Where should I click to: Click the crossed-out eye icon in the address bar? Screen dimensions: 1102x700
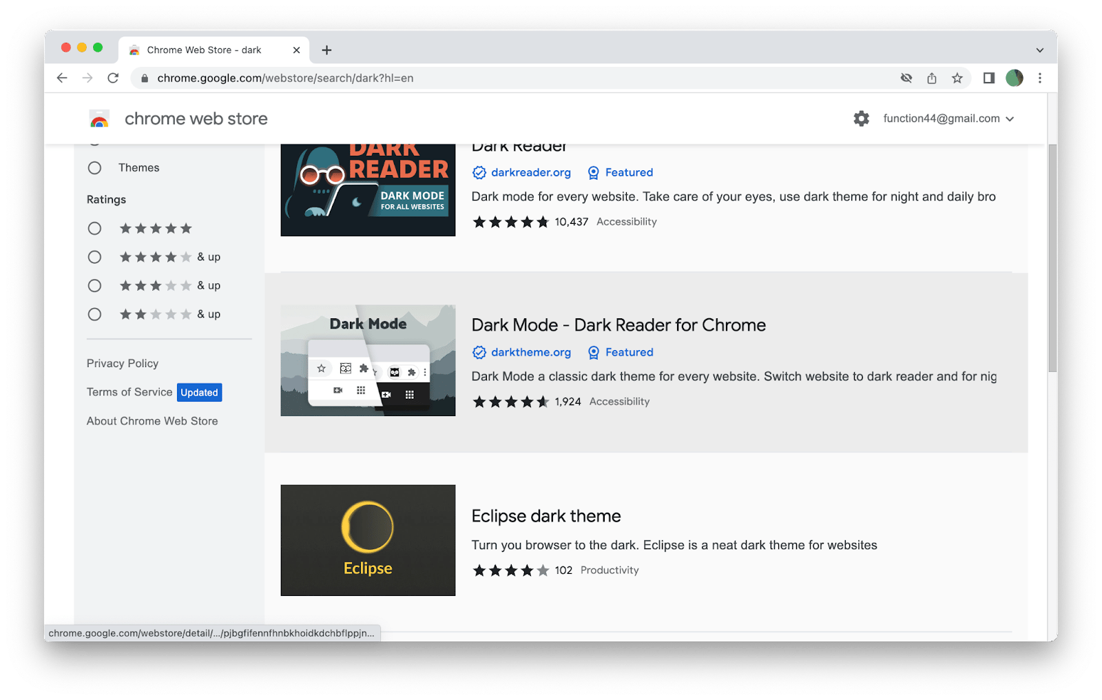(x=906, y=78)
